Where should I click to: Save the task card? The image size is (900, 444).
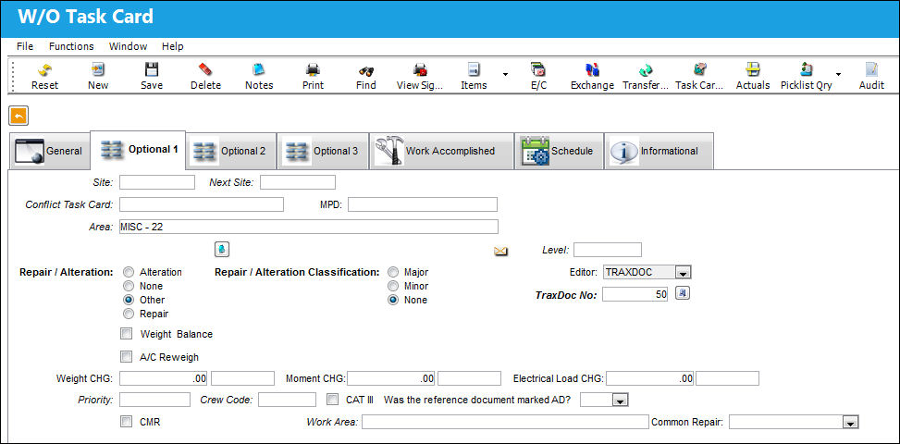(x=152, y=70)
